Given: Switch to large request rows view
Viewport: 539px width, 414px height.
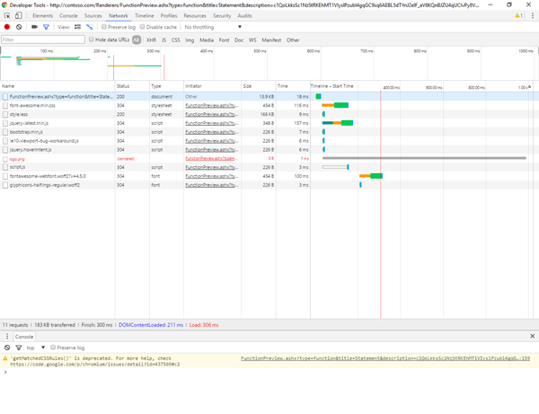Looking at the screenshot, I should (x=77, y=27).
